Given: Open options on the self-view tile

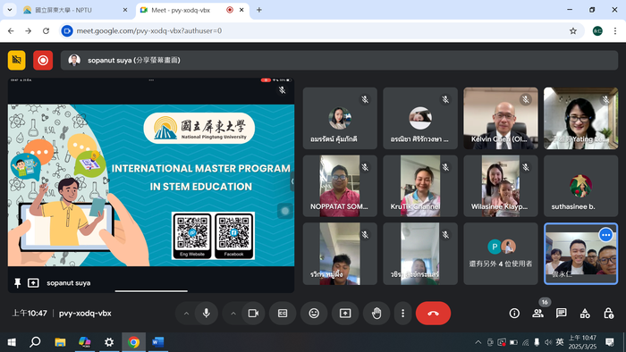Looking at the screenshot, I should tap(605, 235).
